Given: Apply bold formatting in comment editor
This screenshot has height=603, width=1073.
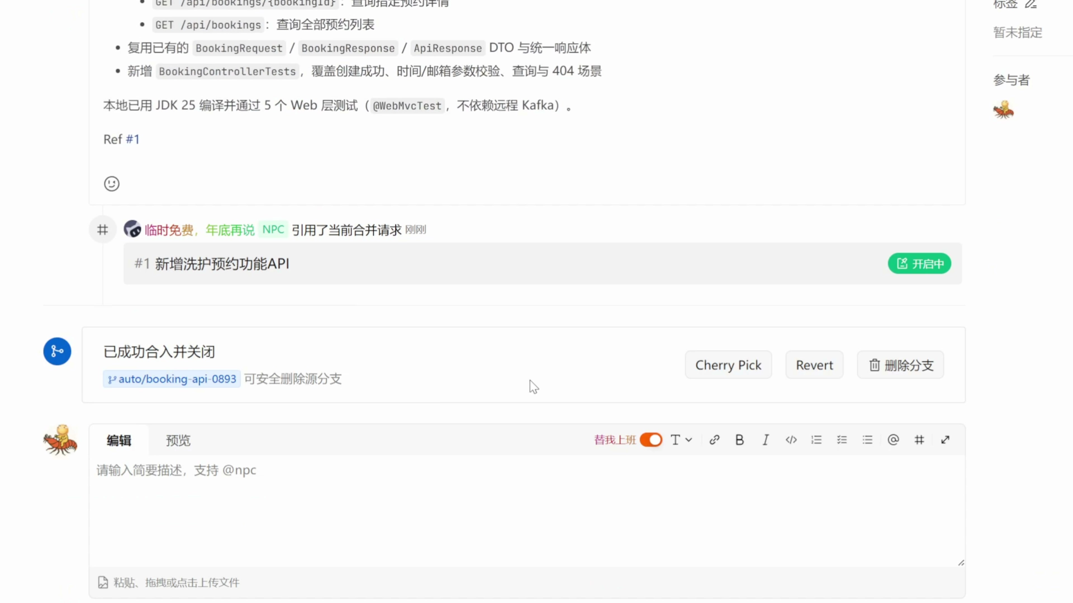Looking at the screenshot, I should point(740,440).
